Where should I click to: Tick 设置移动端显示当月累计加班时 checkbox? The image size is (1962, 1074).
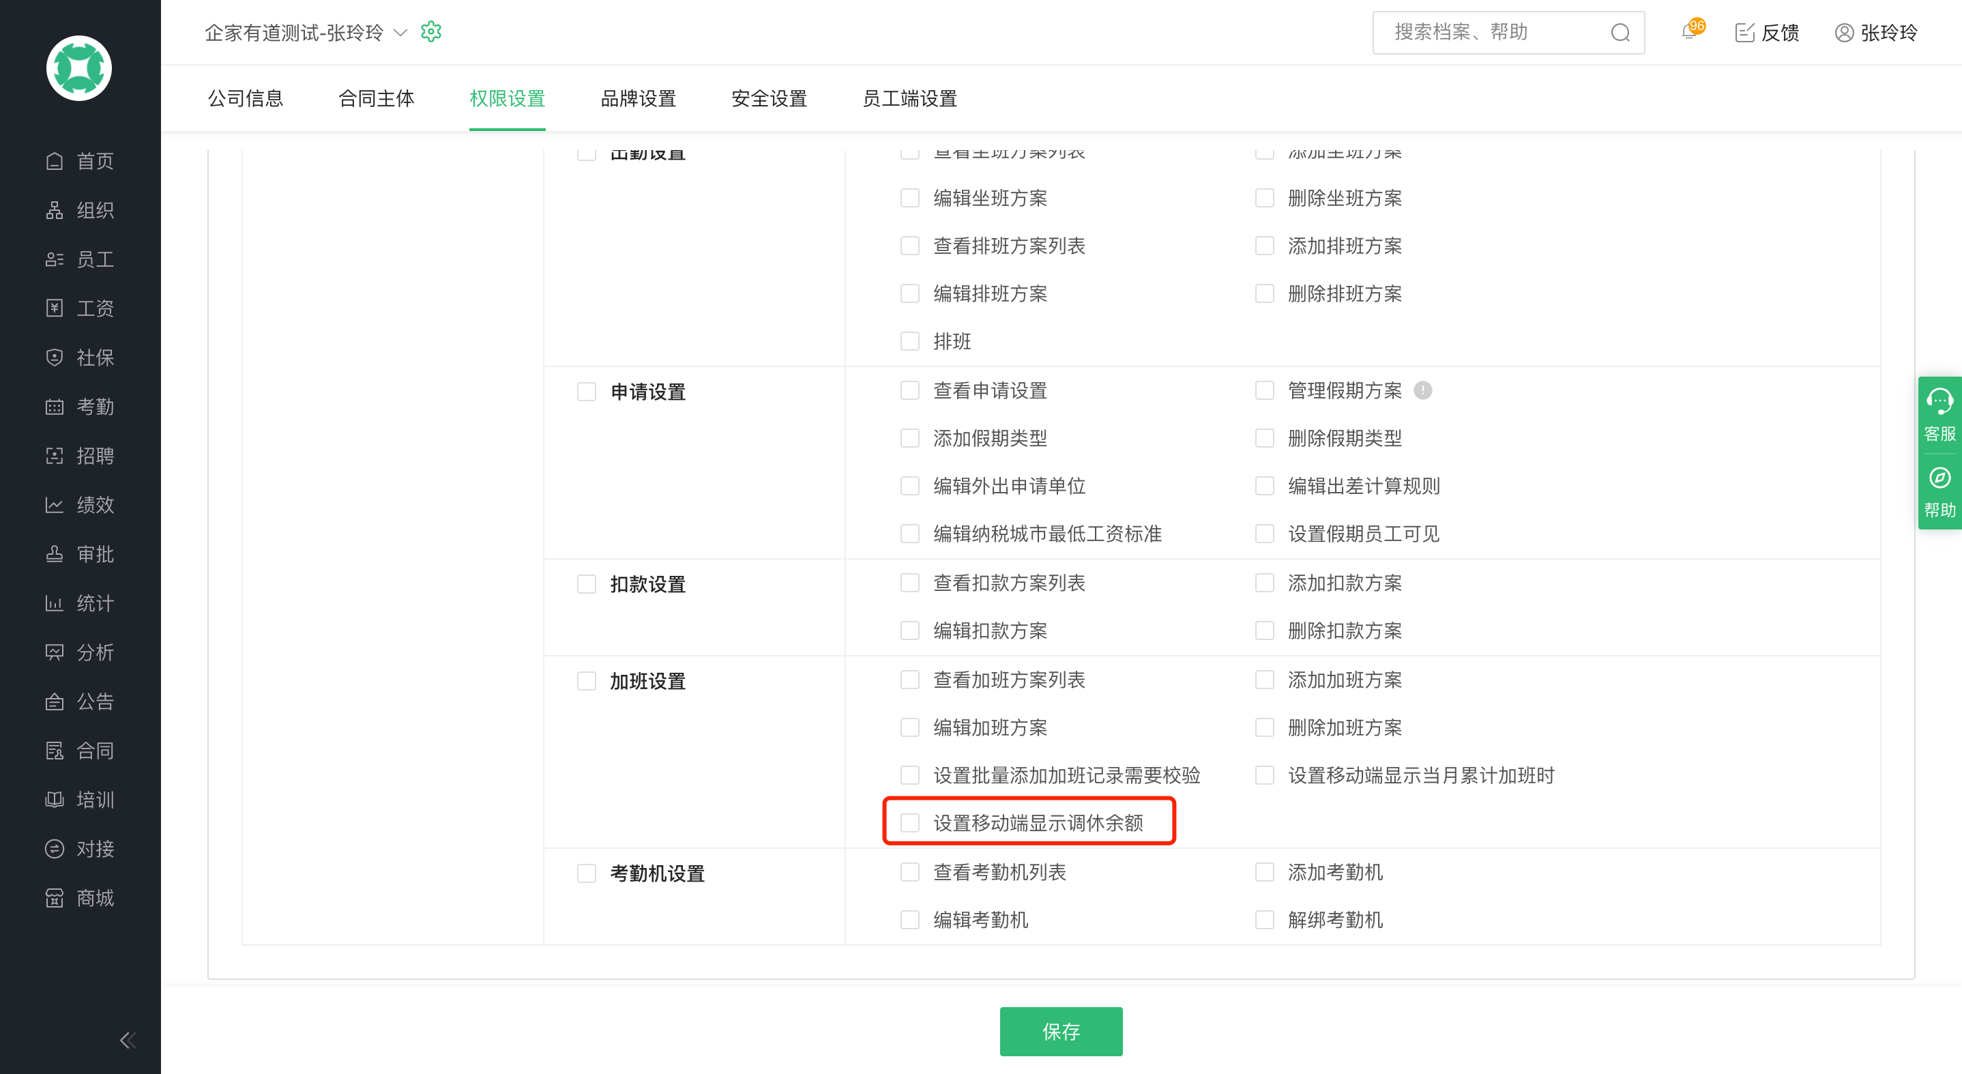1264,775
